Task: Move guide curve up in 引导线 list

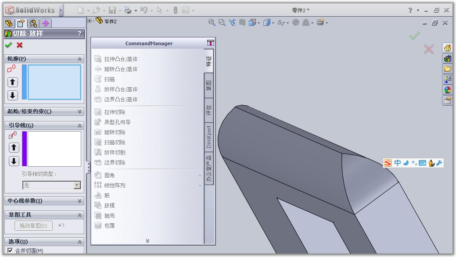Action: 14,147
